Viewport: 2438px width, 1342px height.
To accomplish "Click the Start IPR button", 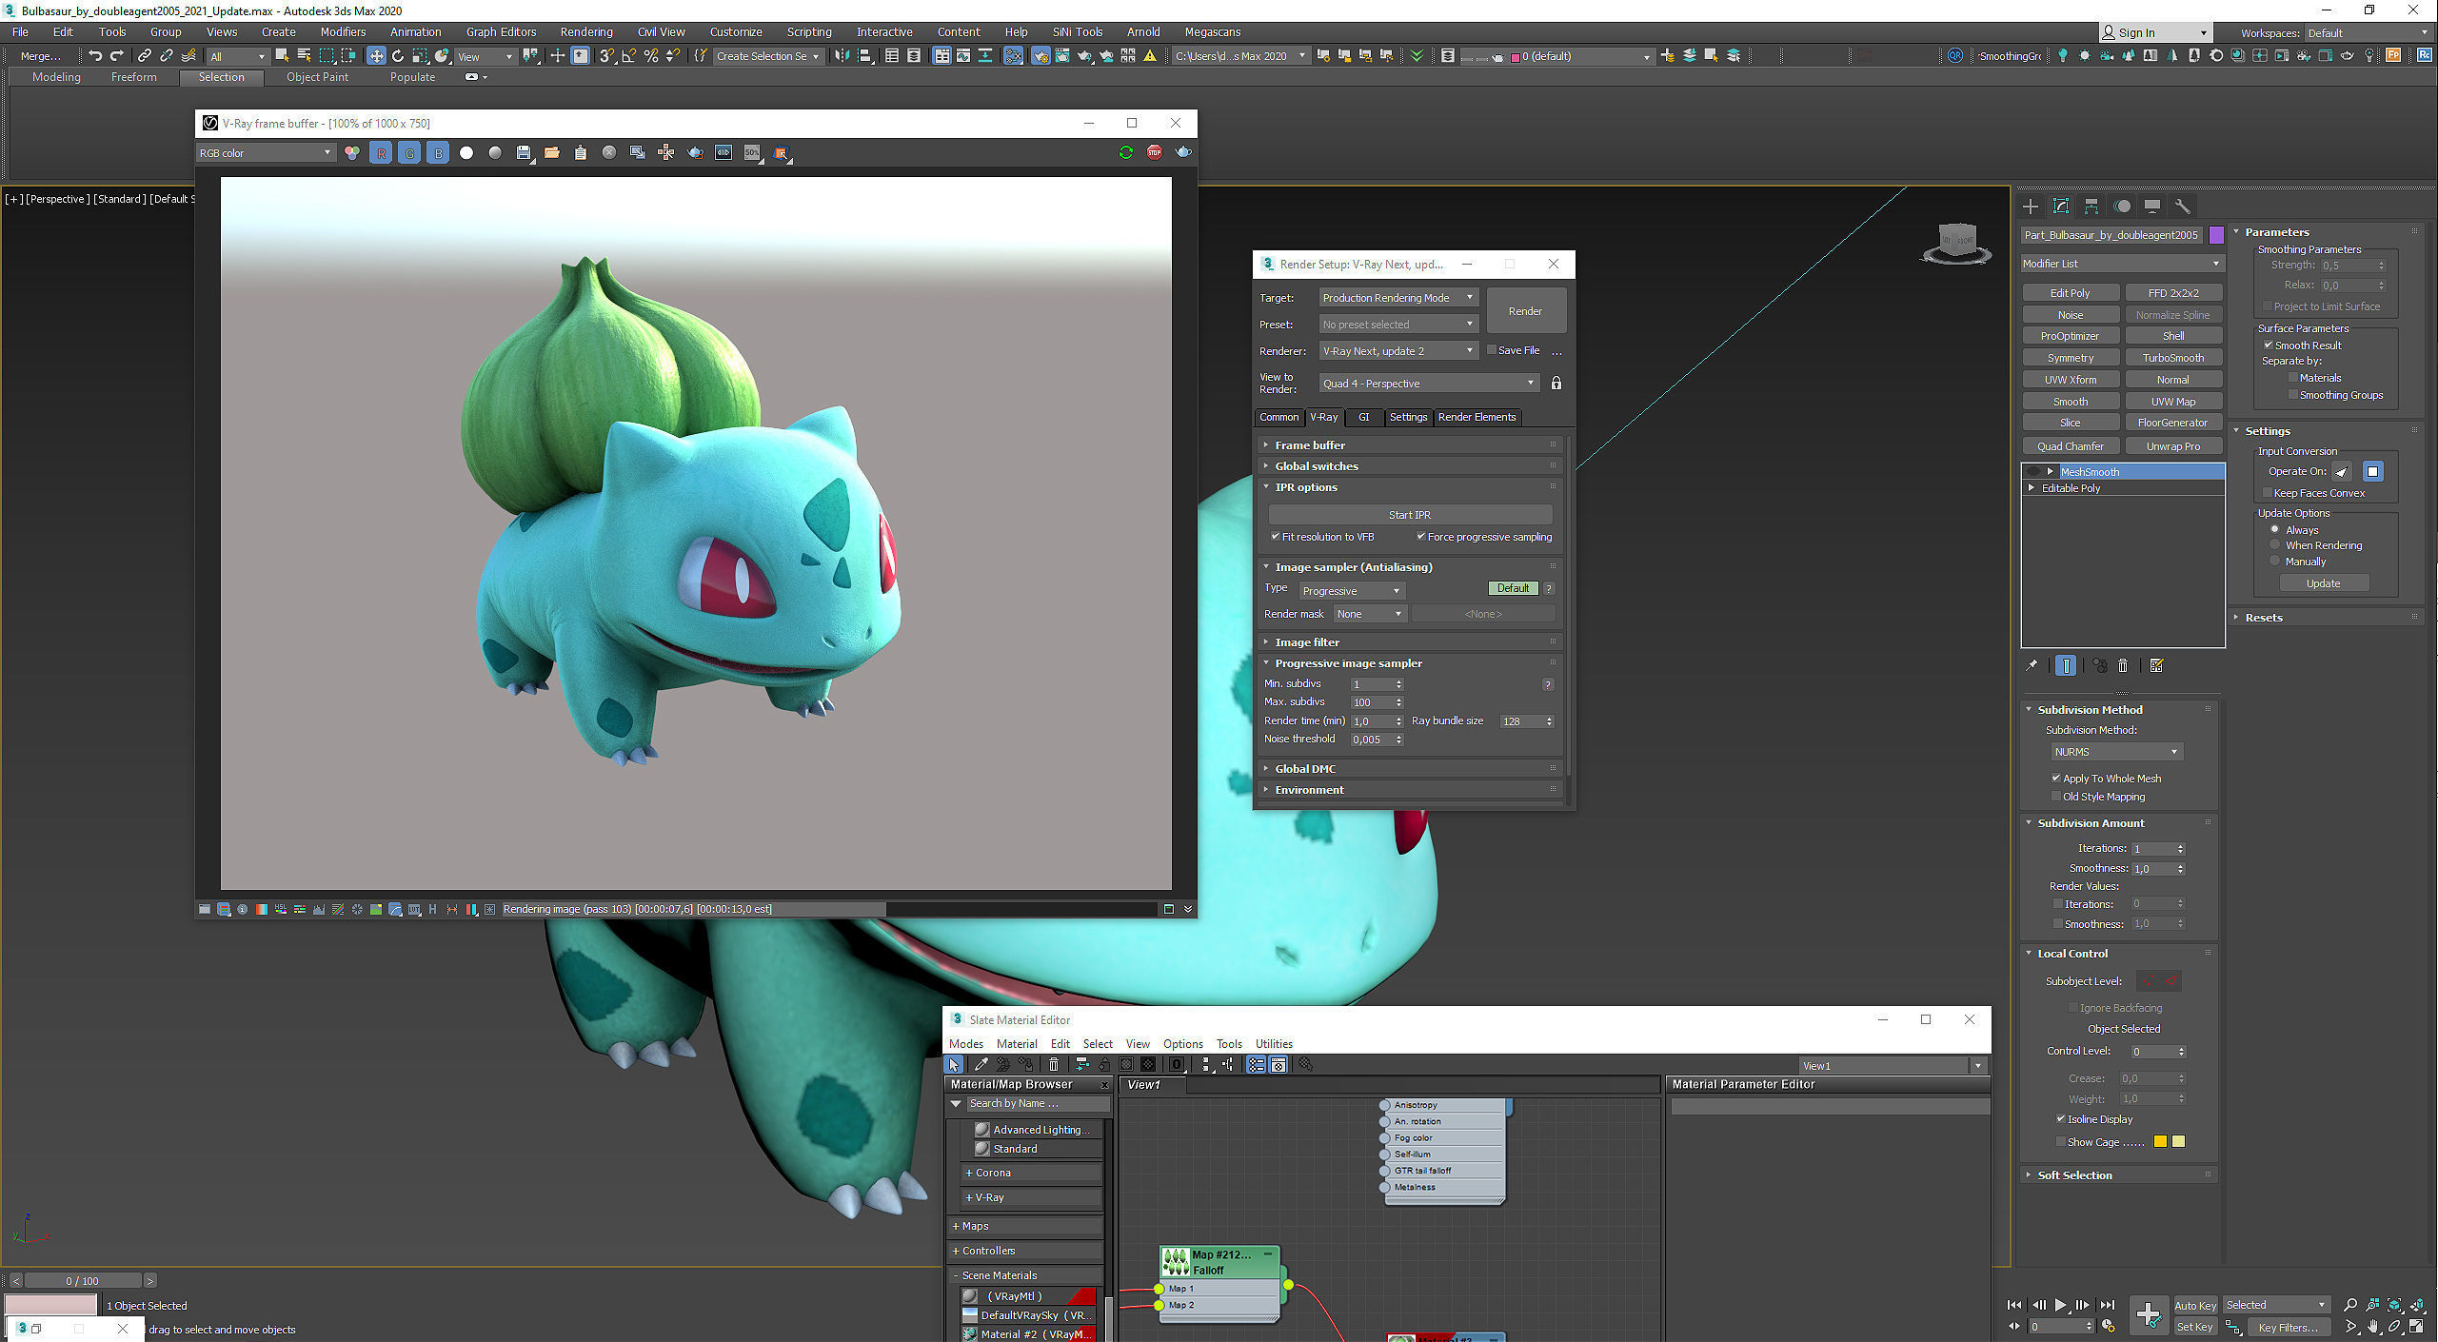I will click(x=1409, y=515).
